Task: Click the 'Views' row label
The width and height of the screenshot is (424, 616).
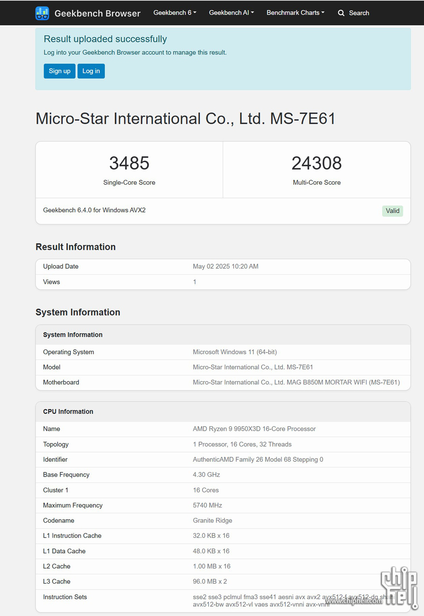Action: 51,282
